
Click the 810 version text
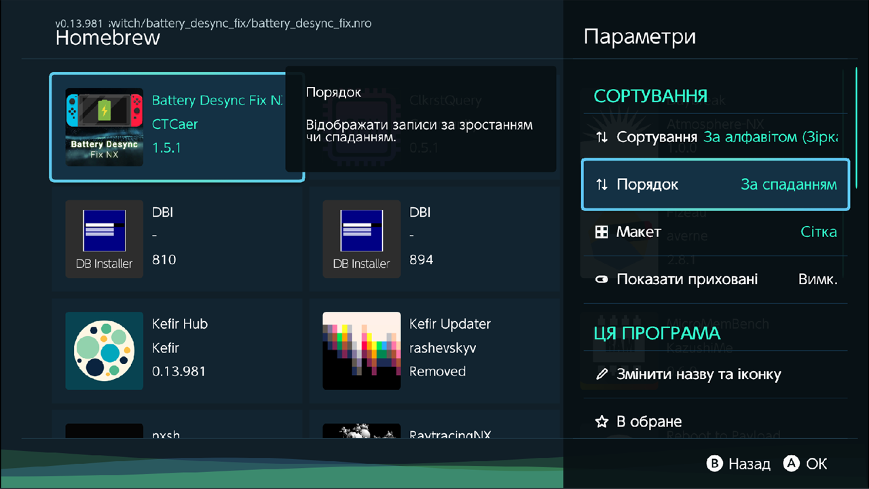[164, 260]
